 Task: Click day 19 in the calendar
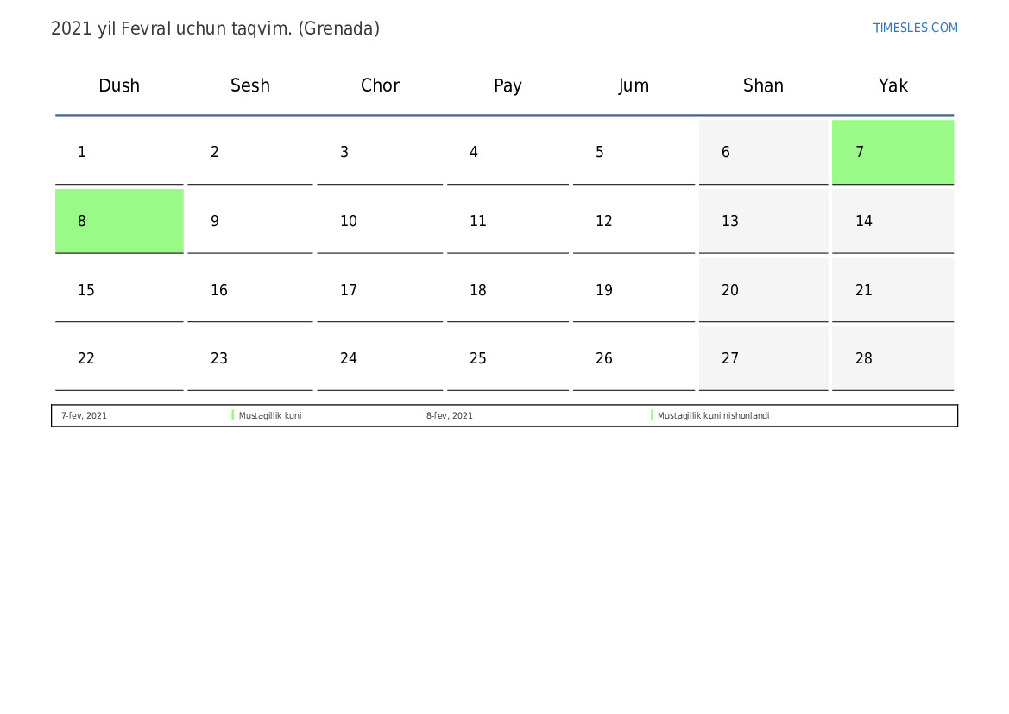634,290
